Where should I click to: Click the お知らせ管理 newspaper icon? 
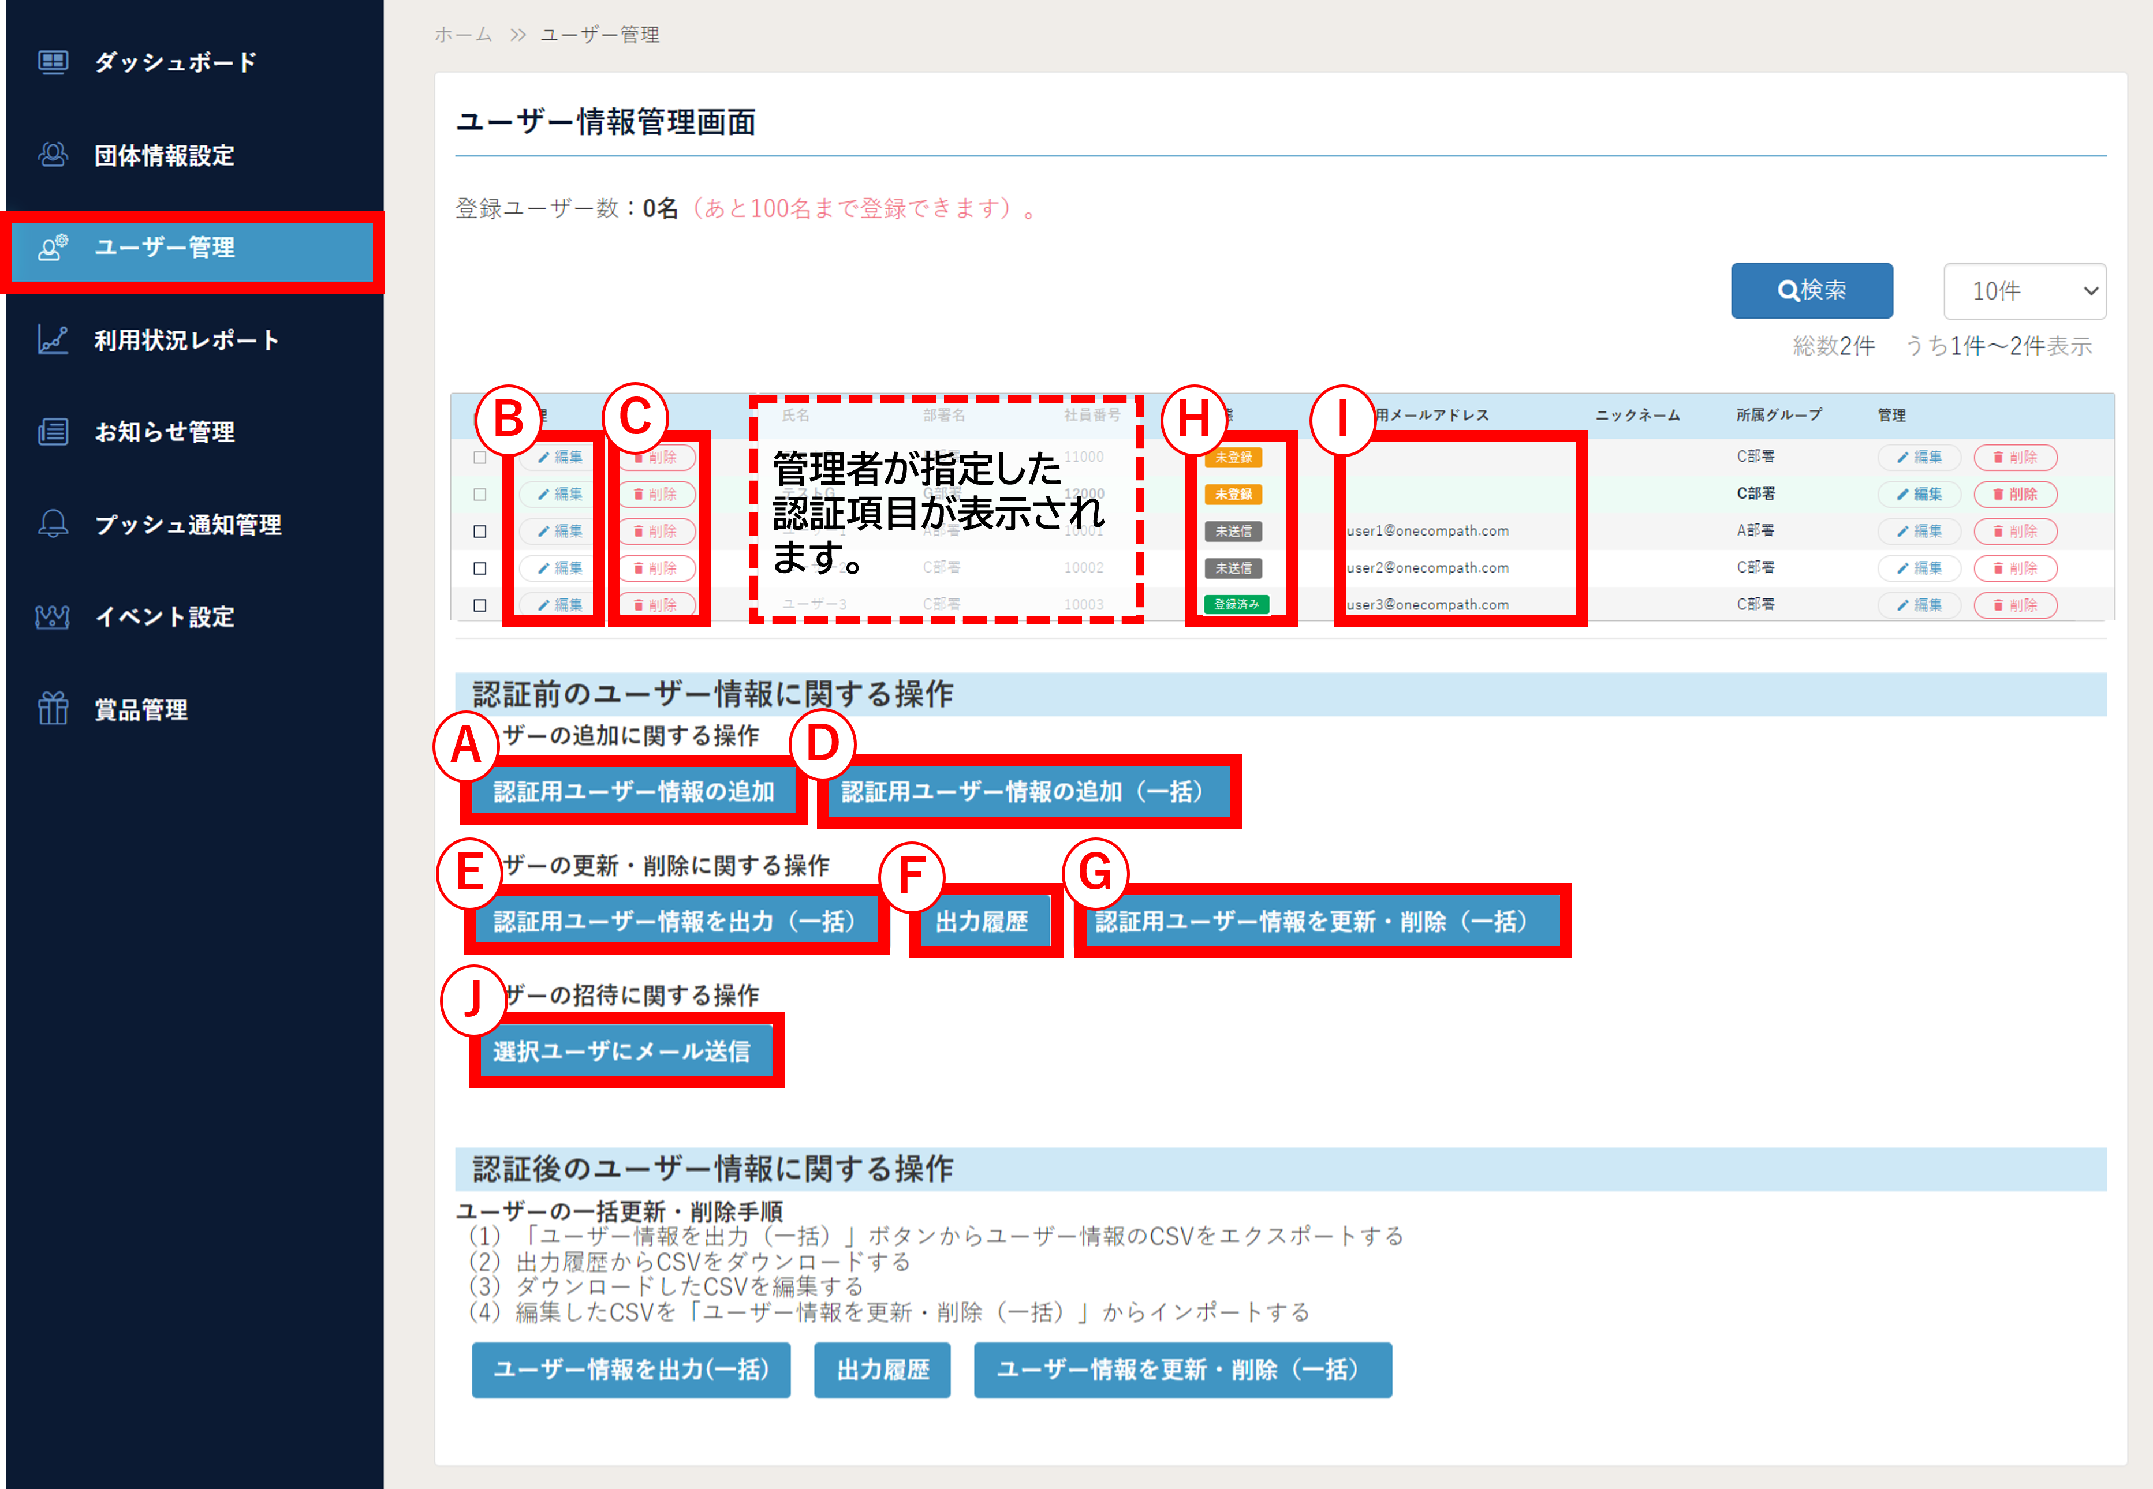click(x=53, y=432)
